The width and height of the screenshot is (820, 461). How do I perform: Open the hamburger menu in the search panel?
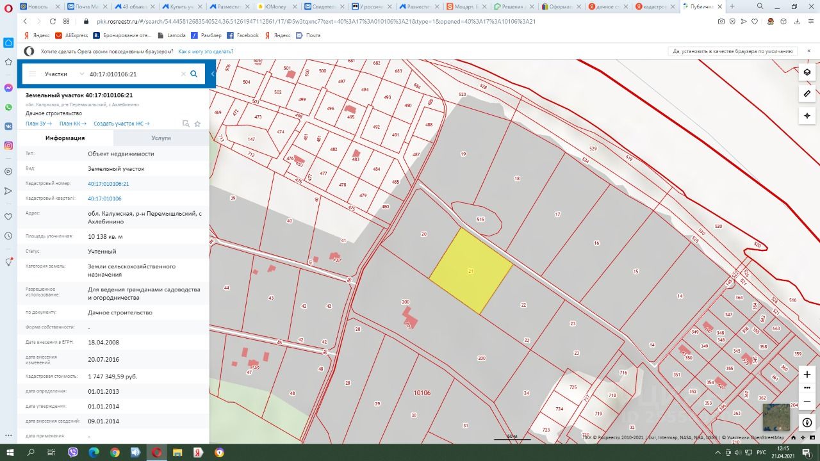tap(32, 74)
